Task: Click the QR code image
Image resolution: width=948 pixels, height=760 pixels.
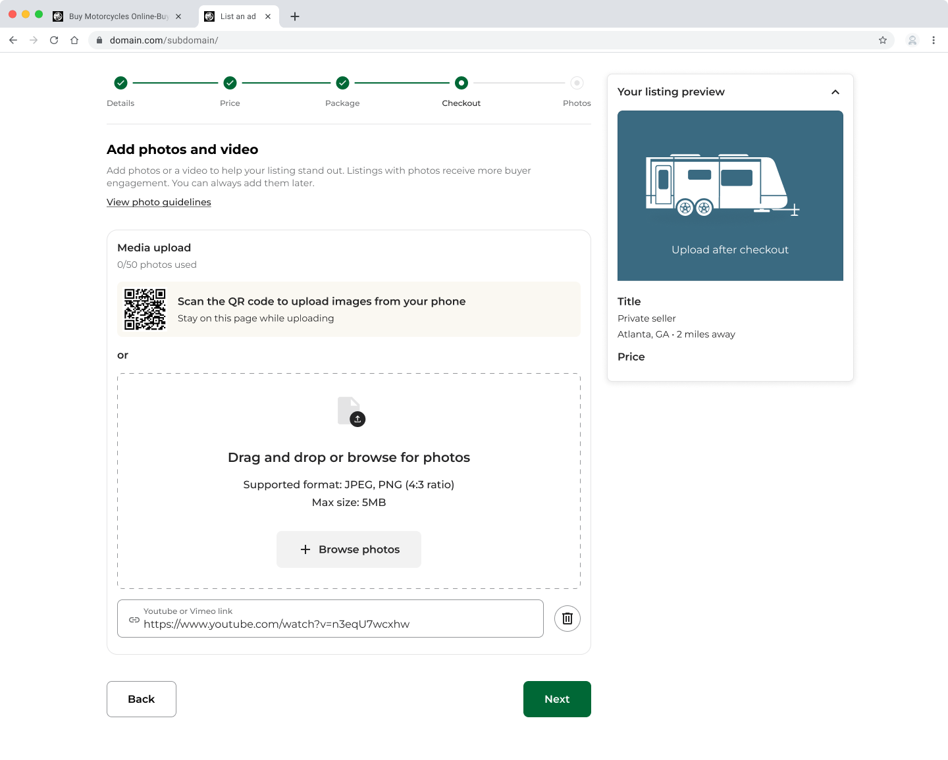Action: 145,309
